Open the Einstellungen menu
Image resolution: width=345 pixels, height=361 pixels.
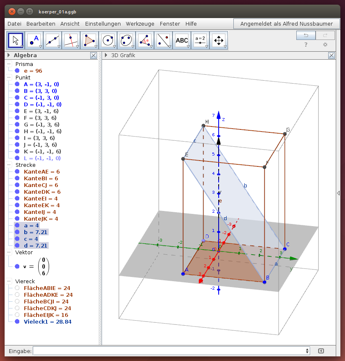point(103,24)
